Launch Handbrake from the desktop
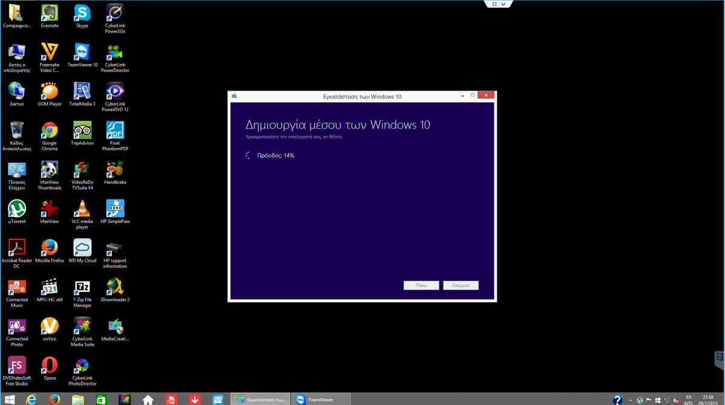This screenshot has width=725, height=405. click(x=115, y=173)
